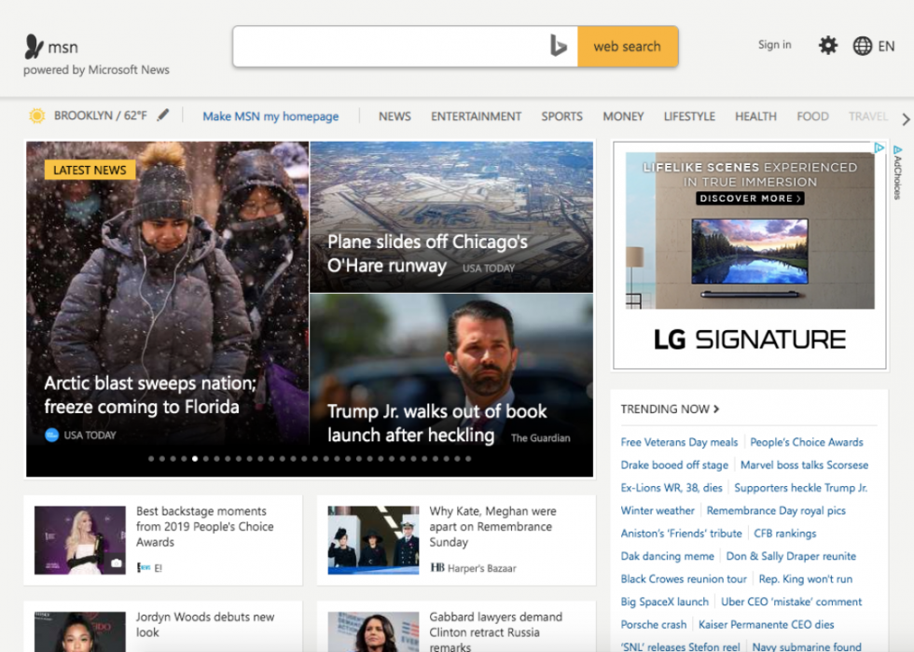This screenshot has width=914, height=652.
Task: Click Dak dancing meme link
Action: 667,556
